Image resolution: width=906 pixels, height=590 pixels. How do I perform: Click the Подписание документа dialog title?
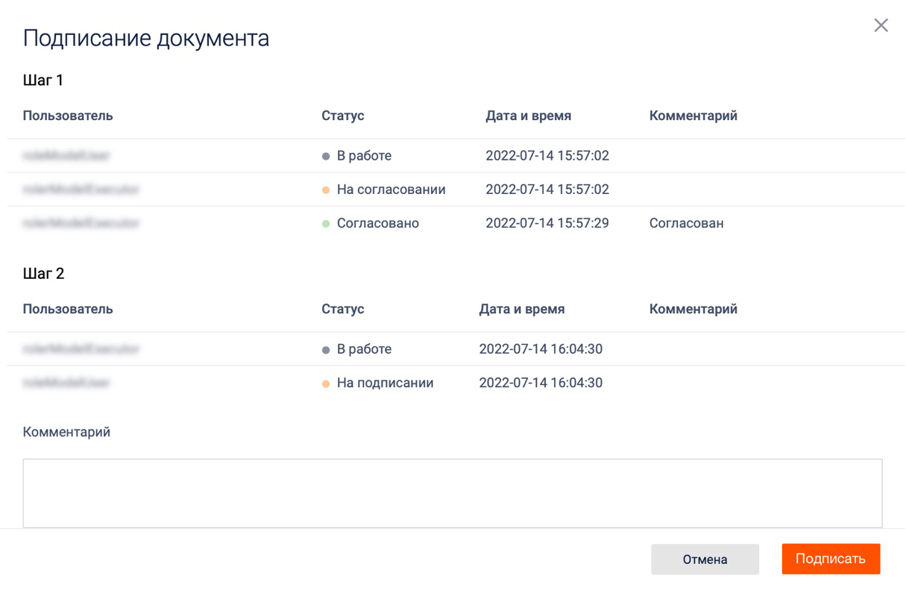click(146, 38)
